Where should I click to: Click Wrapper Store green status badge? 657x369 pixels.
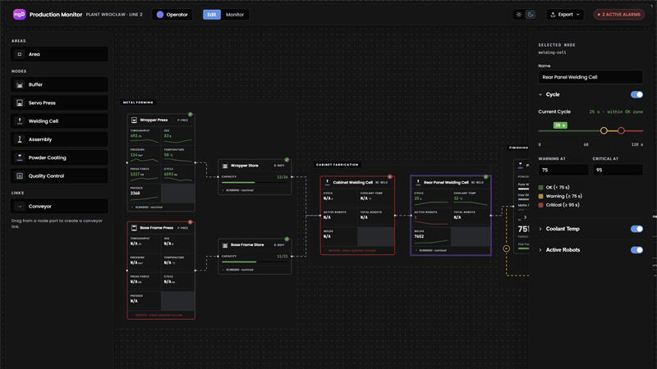tap(287, 160)
